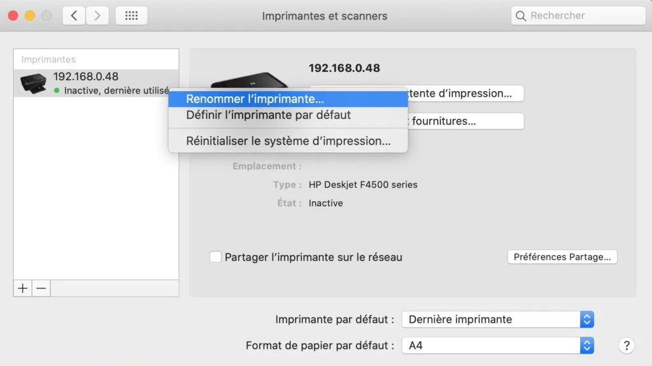Viewport: 652px width, 366px height.
Task: Click the HP Deskjet F4500 series text
Action: pos(363,185)
